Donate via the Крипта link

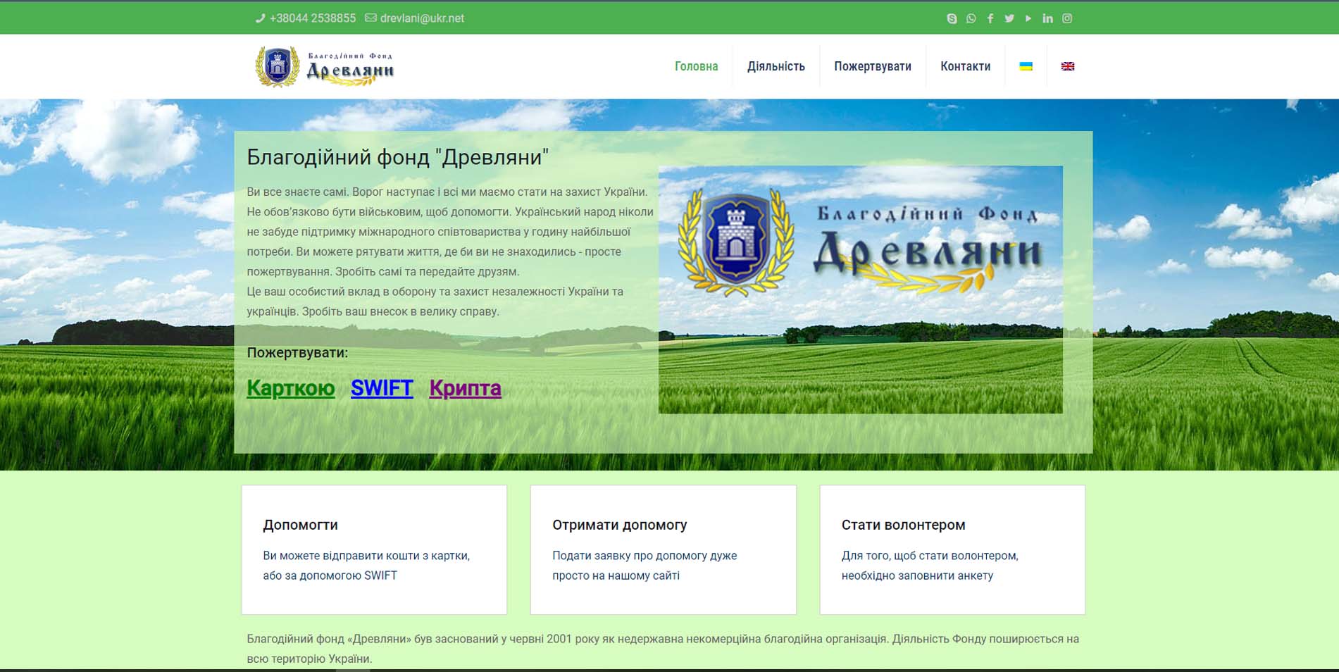click(466, 388)
